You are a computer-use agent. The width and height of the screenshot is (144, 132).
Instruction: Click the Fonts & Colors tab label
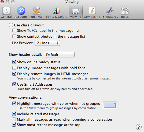[x=57, y=17]
